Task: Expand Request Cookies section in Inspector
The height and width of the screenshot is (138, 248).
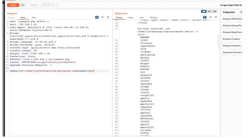Action: tap(231, 39)
